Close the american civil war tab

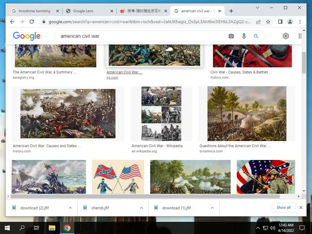[x=220, y=11]
